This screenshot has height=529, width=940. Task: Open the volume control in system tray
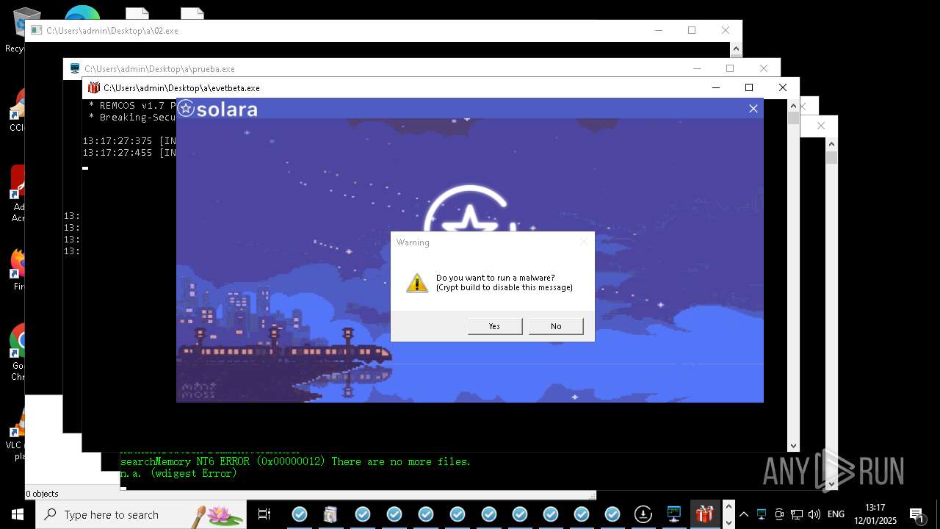[814, 514]
